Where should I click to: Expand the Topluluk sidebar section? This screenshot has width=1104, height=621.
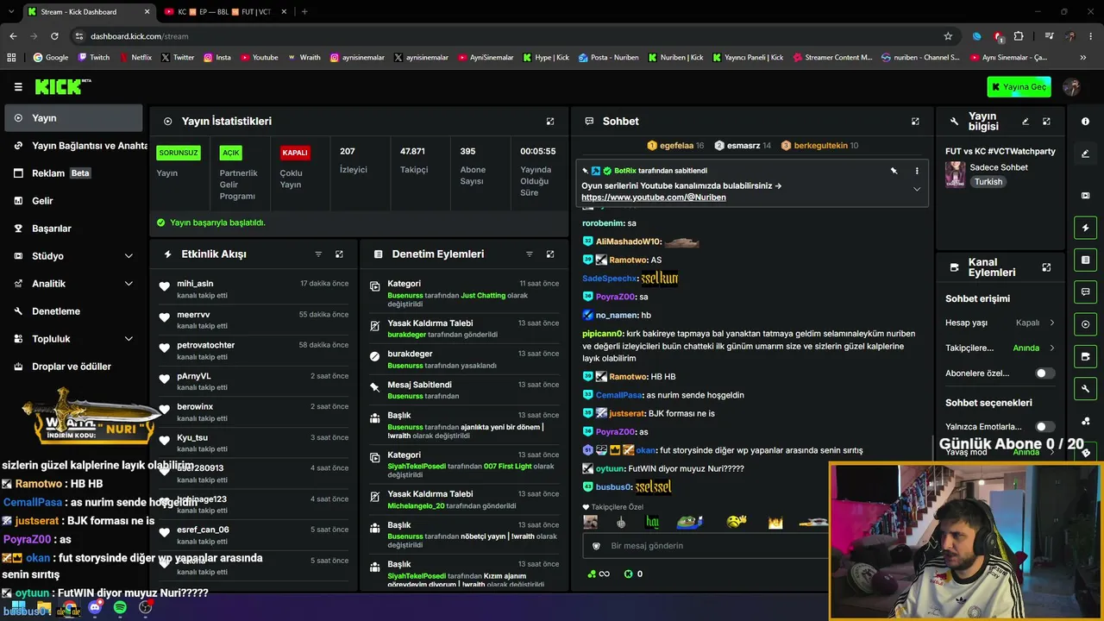[75, 339]
